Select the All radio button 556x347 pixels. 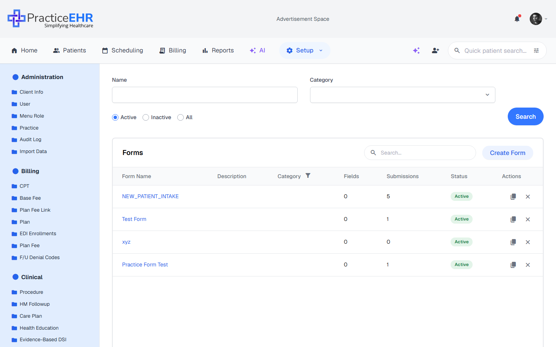pyautogui.click(x=180, y=118)
